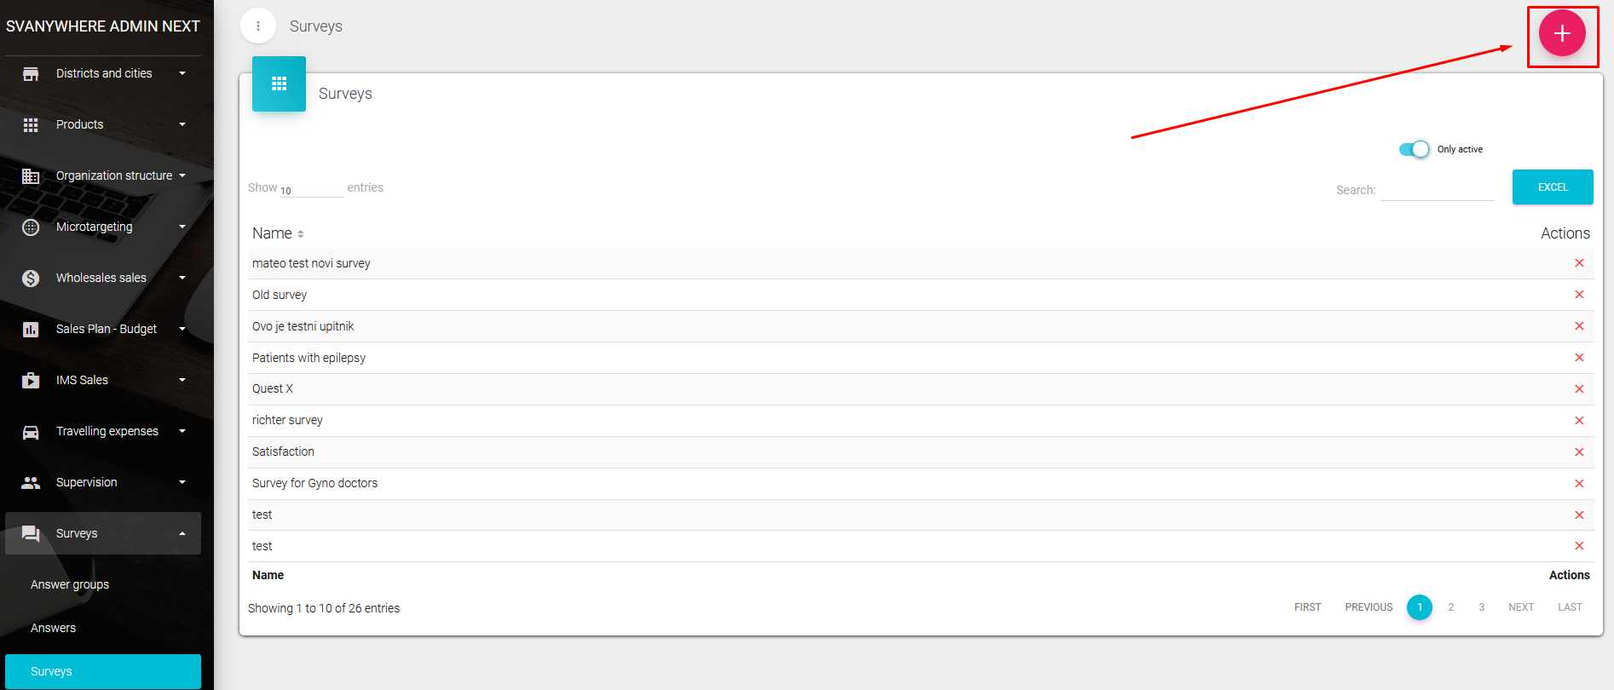Delete the "Satisfaction" survey row
This screenshot has width=1614, height=690.
click(1578, 452)
